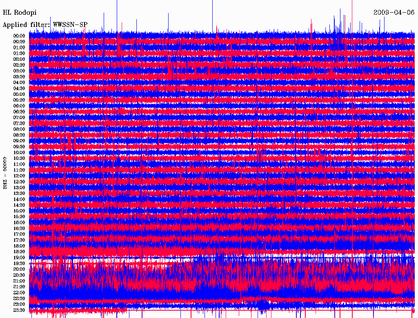Pick the 22:00 time row label
Image resolution: width=418 pixels, height=318 pixels.
point(19,293)
